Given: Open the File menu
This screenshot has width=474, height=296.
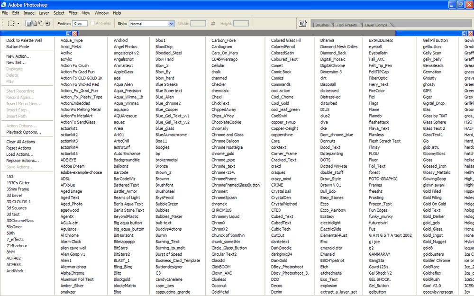Looking at the screenshot, I should (x=5, y=13).
